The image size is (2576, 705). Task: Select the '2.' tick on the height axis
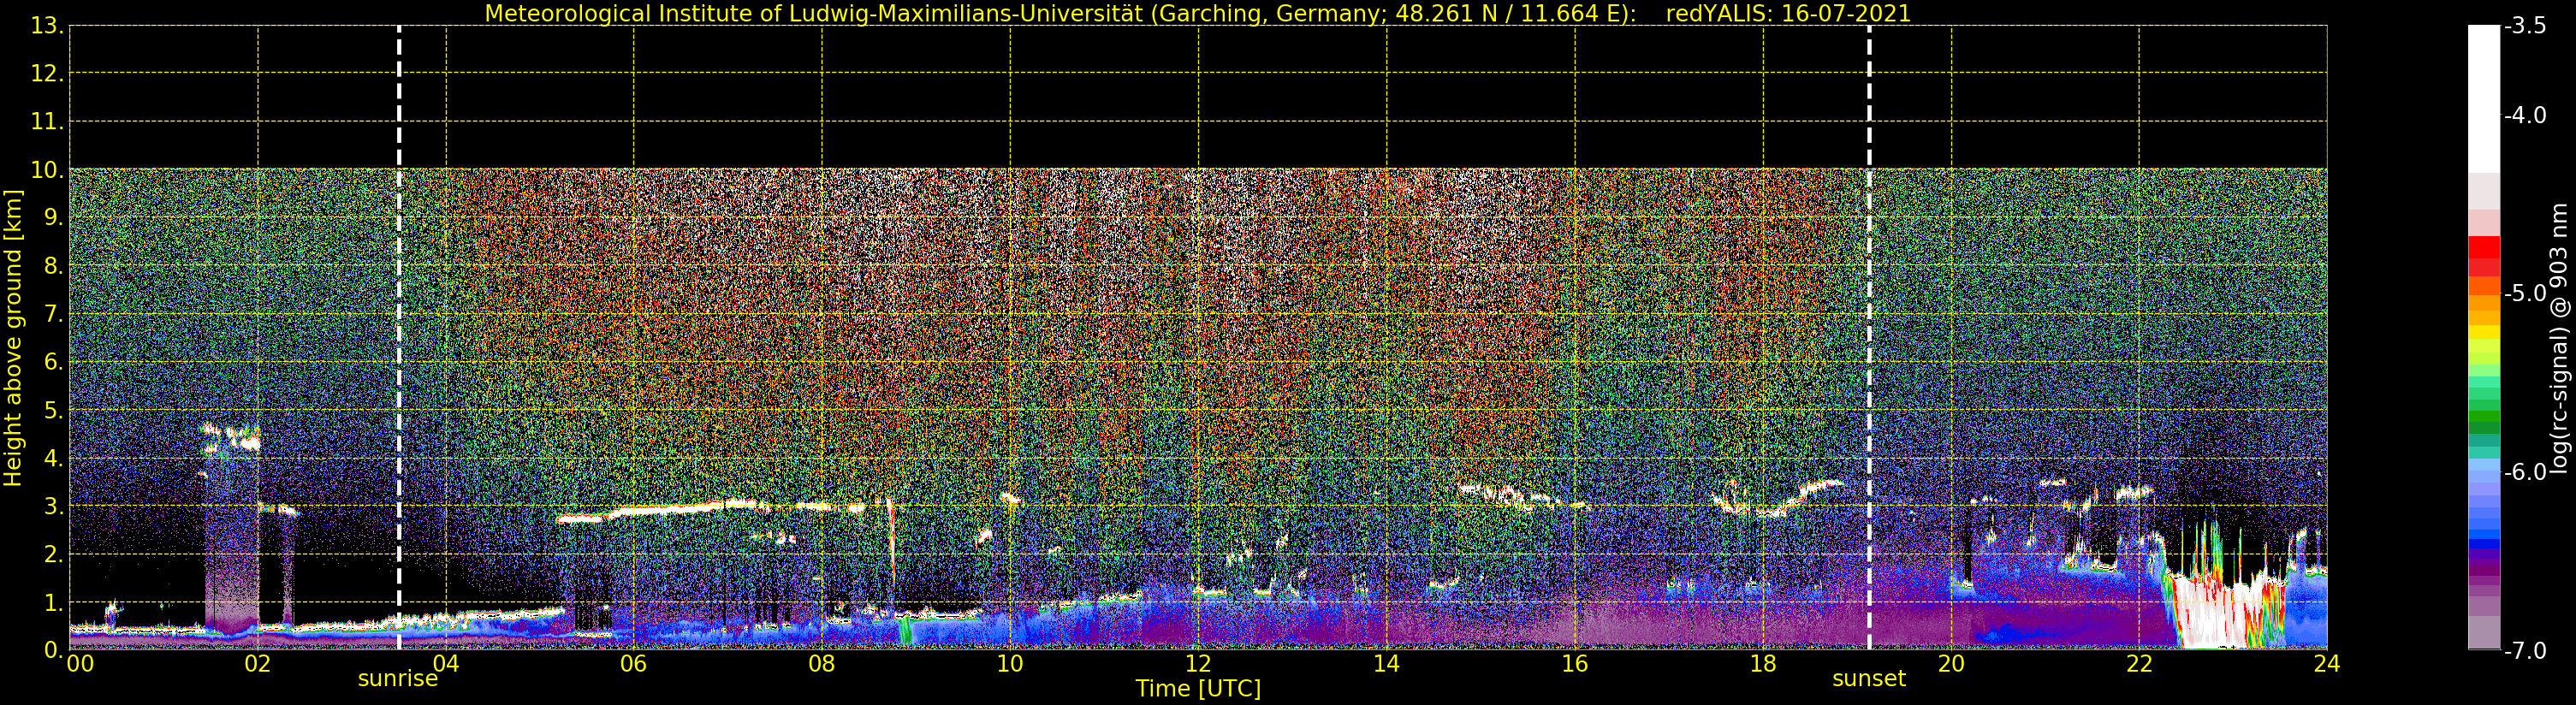[54, 554]
